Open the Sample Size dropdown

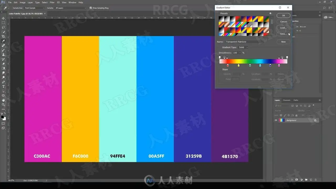(x=34, y=8)
